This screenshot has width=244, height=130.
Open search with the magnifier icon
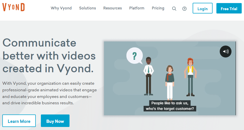[174, 9]
